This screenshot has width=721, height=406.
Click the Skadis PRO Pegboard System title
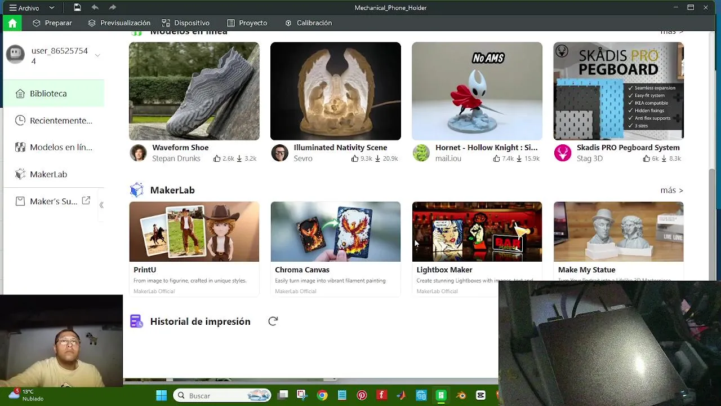[628, 148]
